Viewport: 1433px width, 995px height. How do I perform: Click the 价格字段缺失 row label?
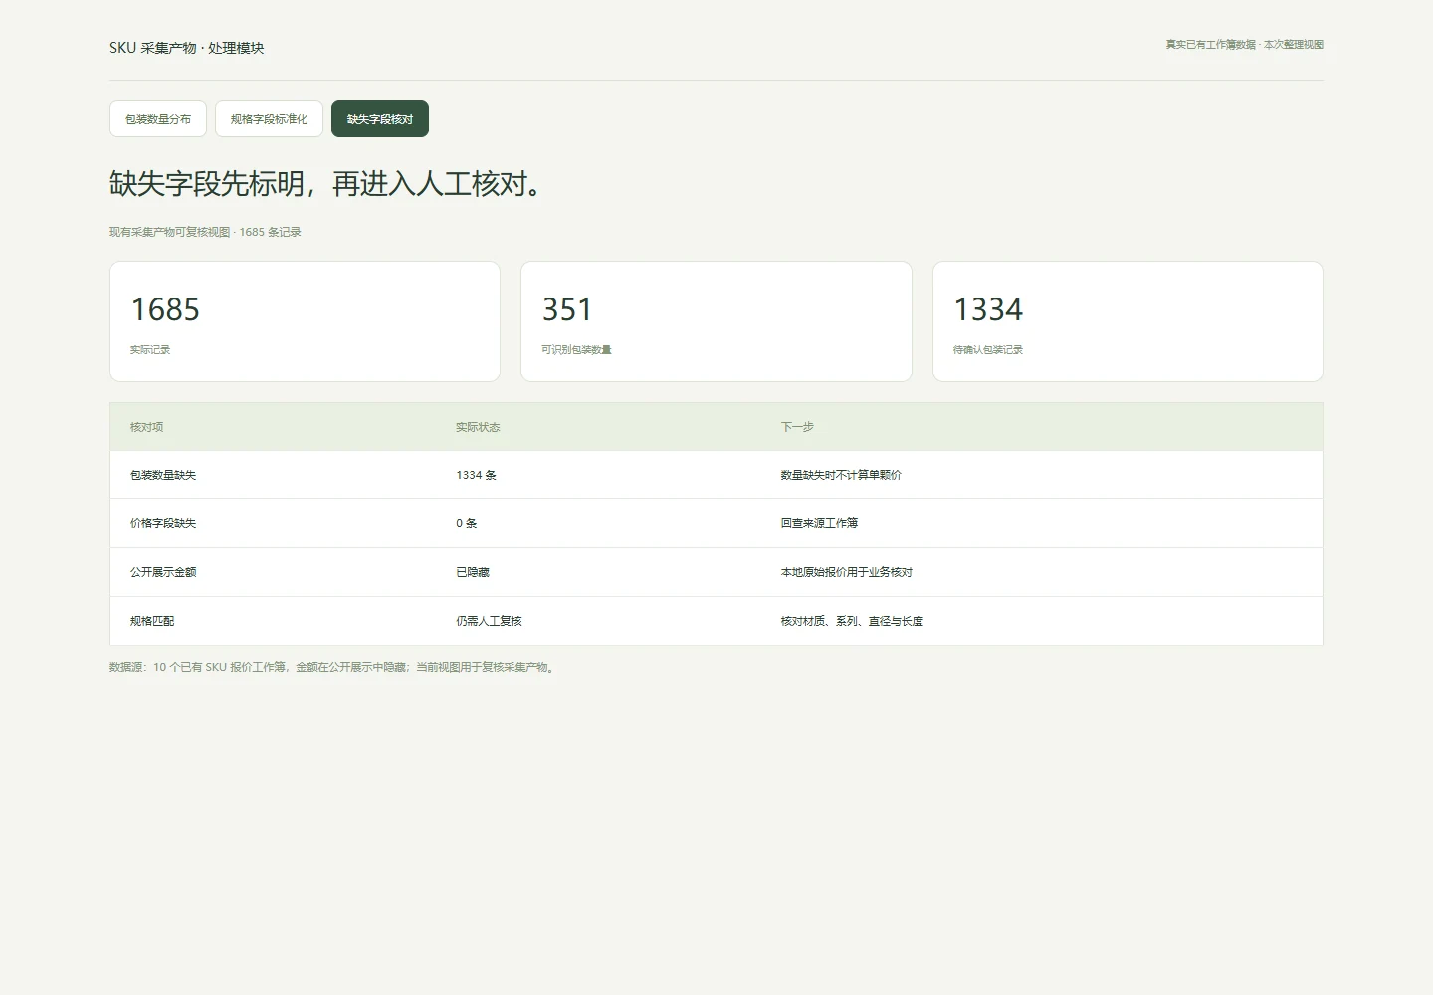click(x=163, y=523)
